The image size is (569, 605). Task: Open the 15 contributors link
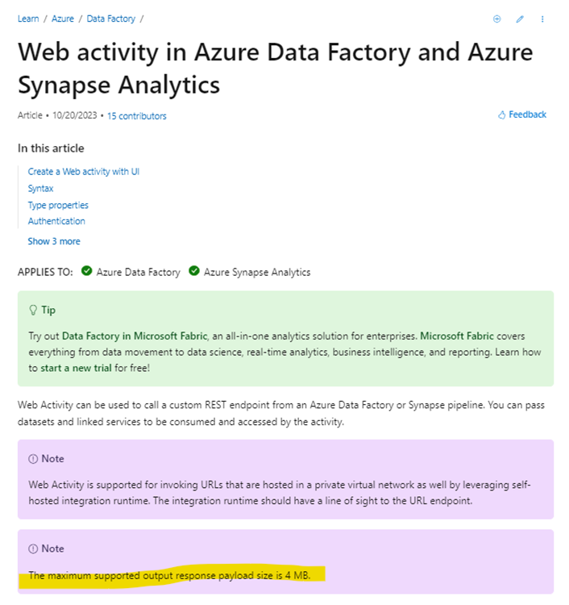(137, 116)
